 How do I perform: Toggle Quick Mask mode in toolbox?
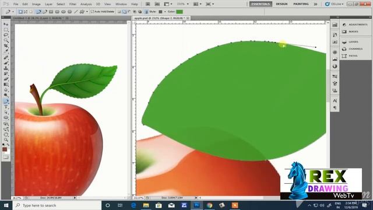(6, 157)
